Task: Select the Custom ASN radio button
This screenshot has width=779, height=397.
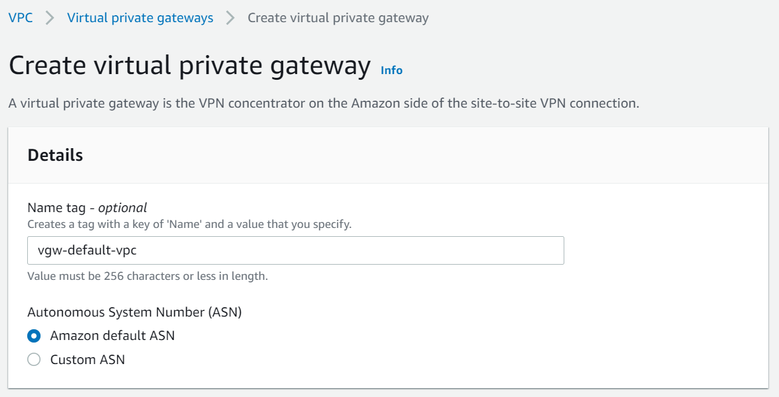Action: [x=34, y=360]
